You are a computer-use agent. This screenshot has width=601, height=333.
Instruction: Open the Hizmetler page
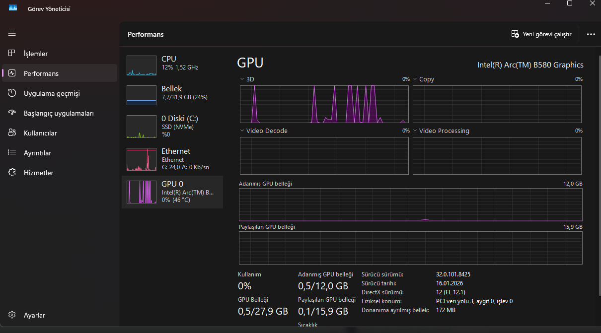point(60,172)
